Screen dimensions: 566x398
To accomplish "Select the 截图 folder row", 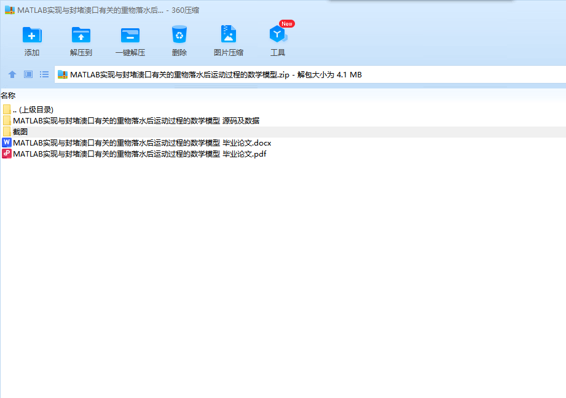I will coord(283,131).
